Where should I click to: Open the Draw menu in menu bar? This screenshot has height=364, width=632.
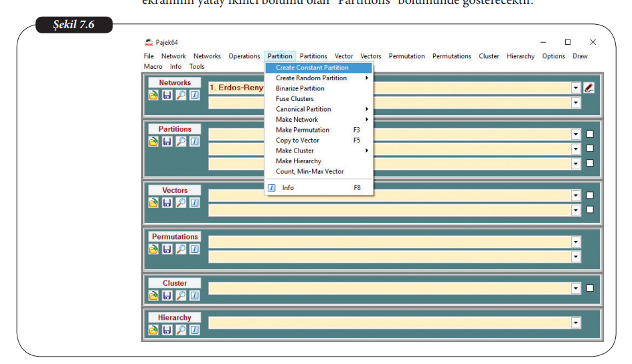click(580, 56)
